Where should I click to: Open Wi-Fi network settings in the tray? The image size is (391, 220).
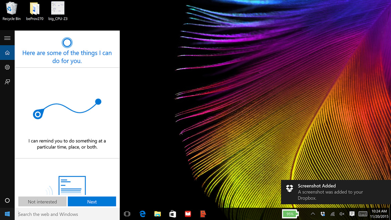click(332, 214)
